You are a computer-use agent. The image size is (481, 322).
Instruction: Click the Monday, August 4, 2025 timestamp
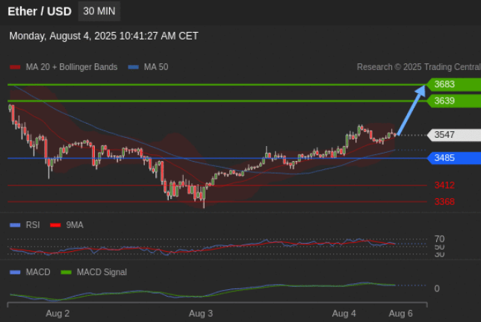click(104, 36)
